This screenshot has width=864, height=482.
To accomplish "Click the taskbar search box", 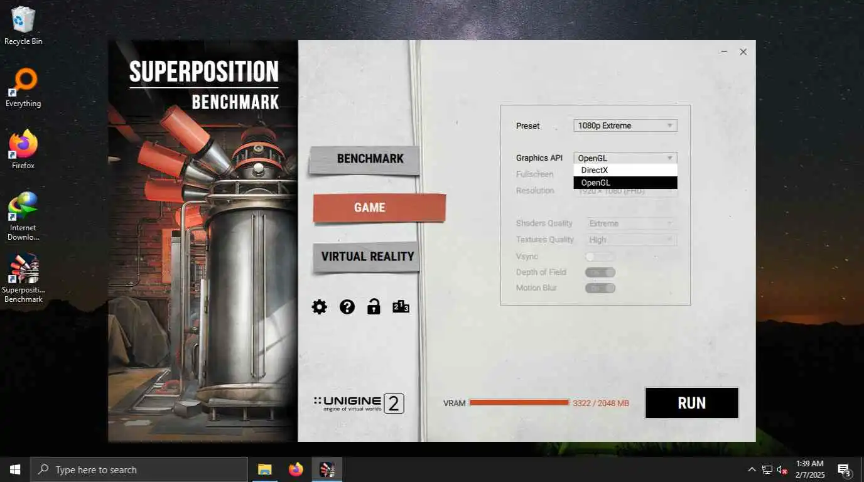I will click(x=139, y=469).
